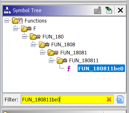The height and width of the screenshot is (113, 129).
Task: Collapse the FUN_18081 folder node
Action: (x=42, y=53)
